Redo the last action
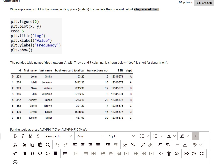The width and height of the screenshot is (214, 164). point(66,145)
